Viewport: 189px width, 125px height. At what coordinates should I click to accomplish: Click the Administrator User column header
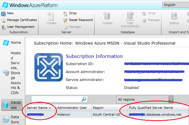pos(74,108)
